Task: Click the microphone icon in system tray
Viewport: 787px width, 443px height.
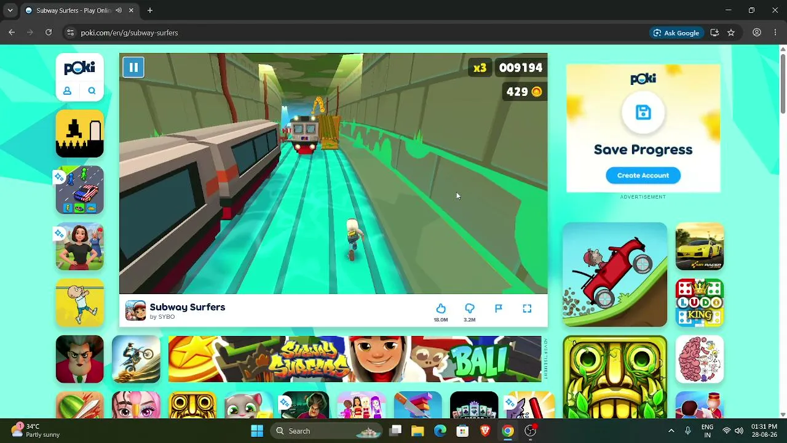Action: 688,431
